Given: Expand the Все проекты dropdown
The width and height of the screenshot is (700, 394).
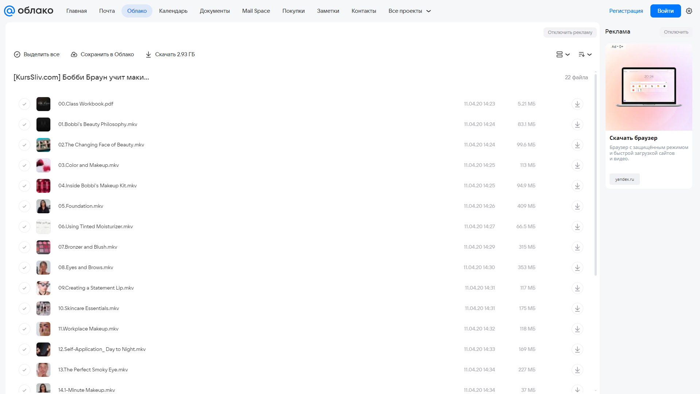Looking at the screenshot, I should tap(410, 11).
